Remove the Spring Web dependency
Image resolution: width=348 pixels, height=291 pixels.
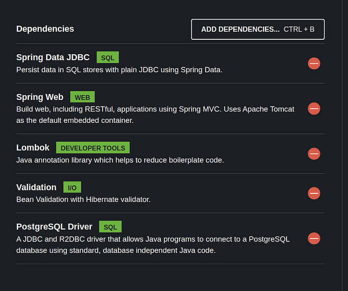pos(314,108)
